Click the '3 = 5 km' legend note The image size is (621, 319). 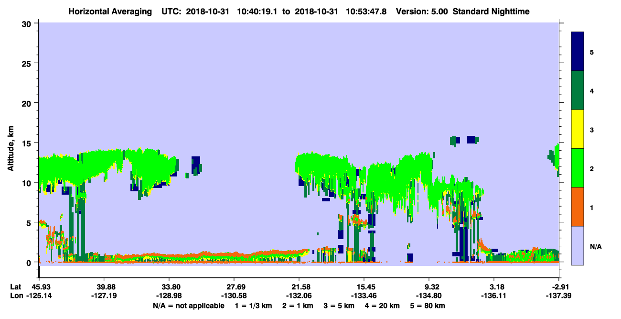click(339, 306)
